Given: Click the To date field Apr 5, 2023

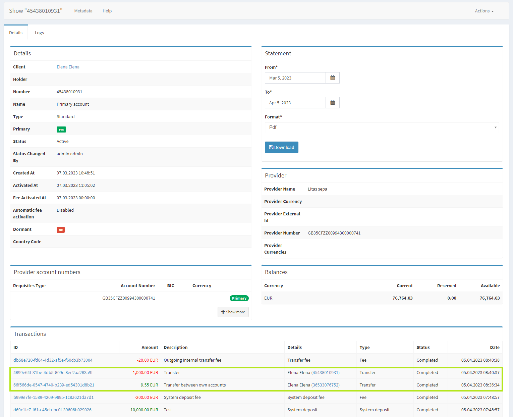Looking at the screenshot, I should (x=295, y=103).
